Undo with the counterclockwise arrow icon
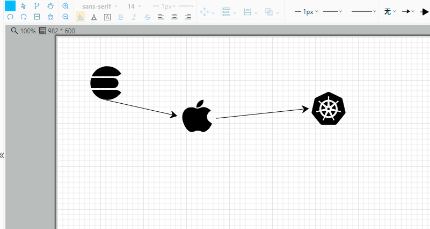The height and width of the screenshot is (229, 430). (x=10, y=17)
